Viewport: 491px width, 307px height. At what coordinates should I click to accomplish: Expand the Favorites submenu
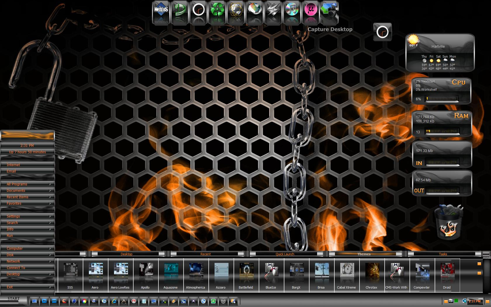[x=27, y=203]
